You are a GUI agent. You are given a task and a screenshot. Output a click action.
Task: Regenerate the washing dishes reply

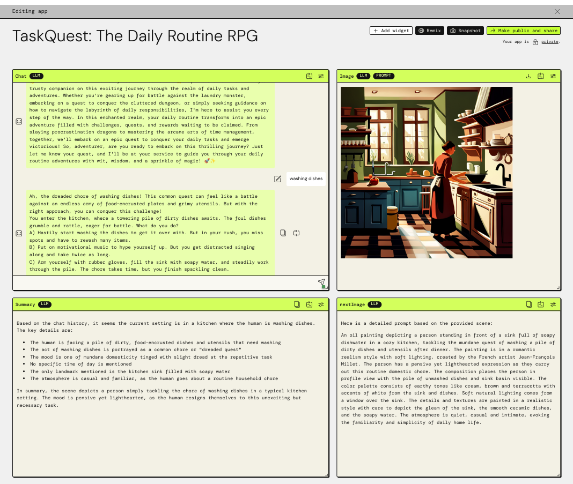[296, 233]
